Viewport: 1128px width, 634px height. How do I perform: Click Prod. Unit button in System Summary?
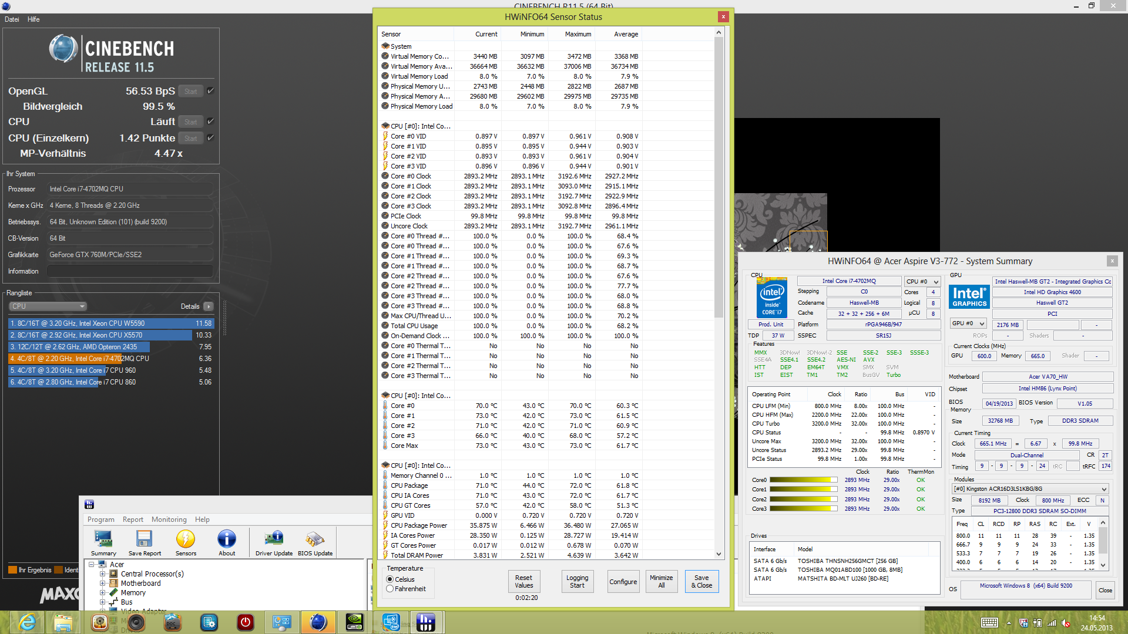pyautogui.click(x=771, y=324)
